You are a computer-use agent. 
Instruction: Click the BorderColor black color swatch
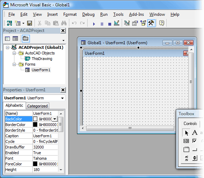[x=35, y=125]
